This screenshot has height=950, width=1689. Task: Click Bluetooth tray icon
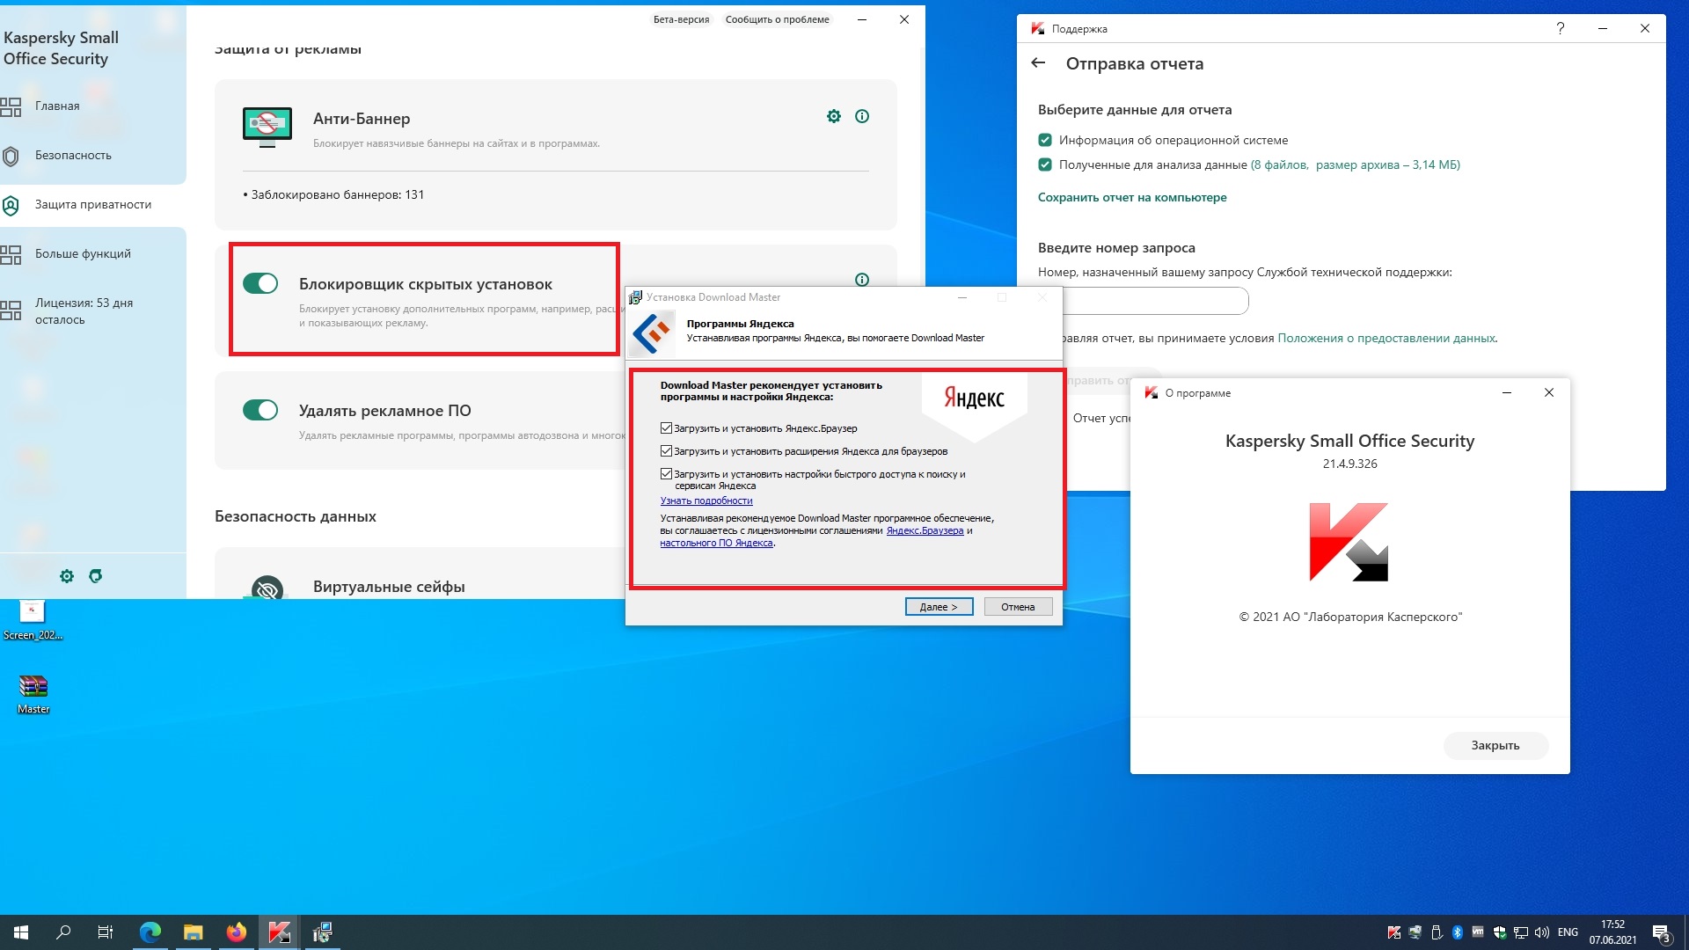click(1458, 932)
